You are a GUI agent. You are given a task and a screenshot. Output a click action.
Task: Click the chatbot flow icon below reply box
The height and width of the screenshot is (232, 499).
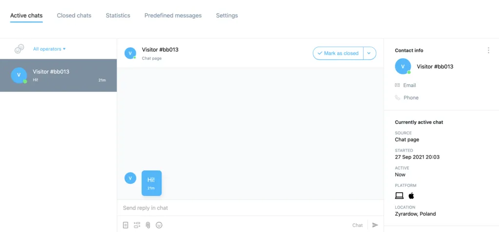[137, 225]
